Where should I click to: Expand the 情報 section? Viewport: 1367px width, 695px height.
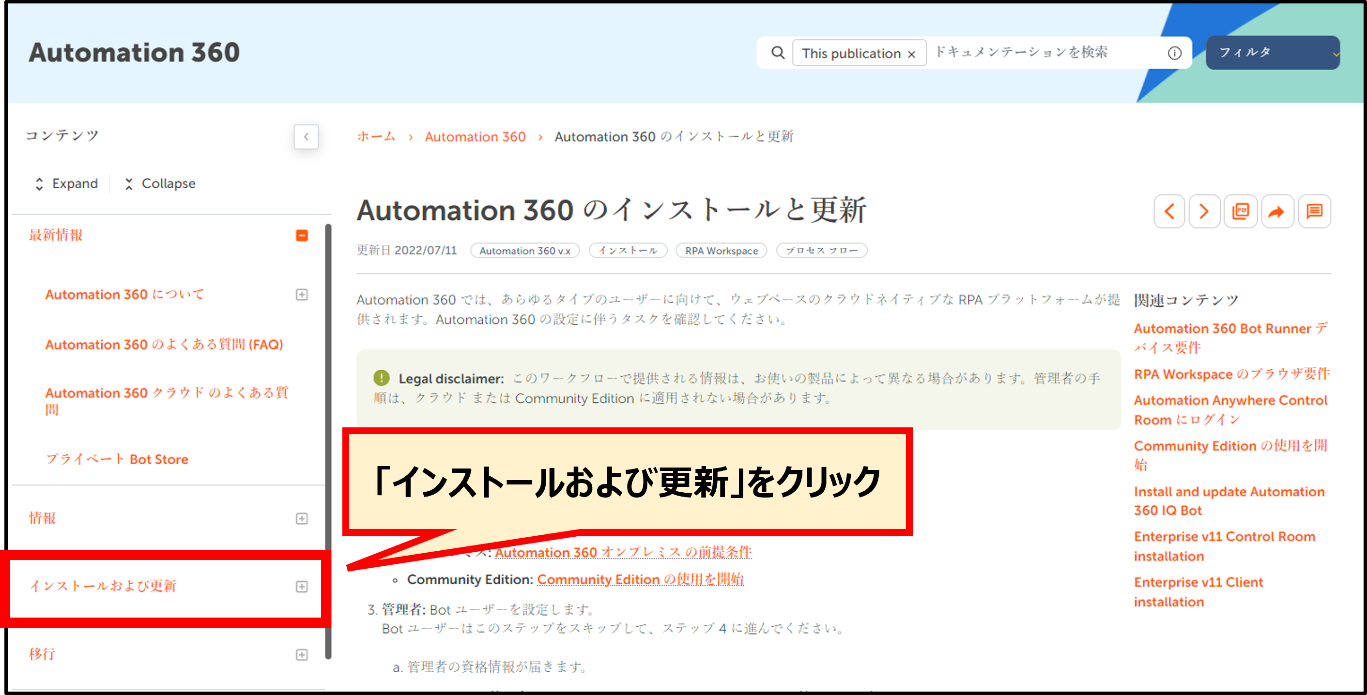302,518
